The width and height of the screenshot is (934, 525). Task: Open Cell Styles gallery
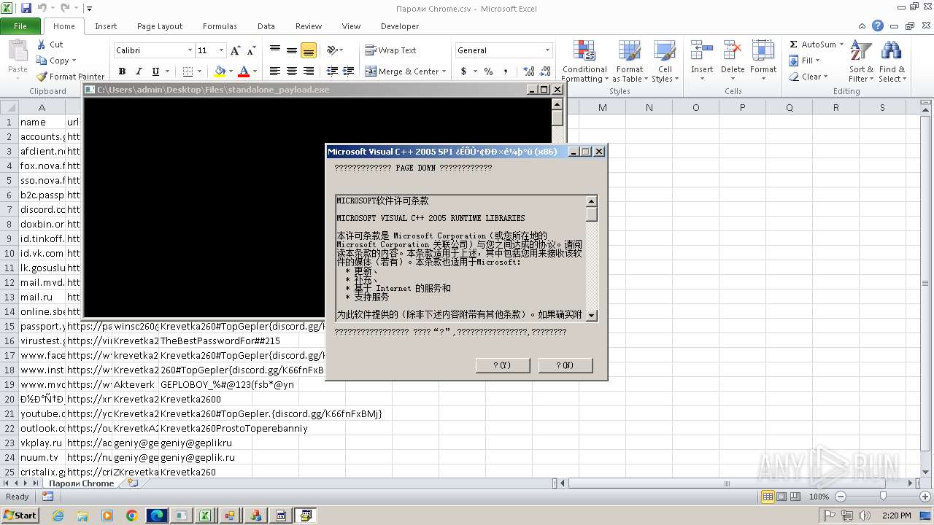(664, 62)
